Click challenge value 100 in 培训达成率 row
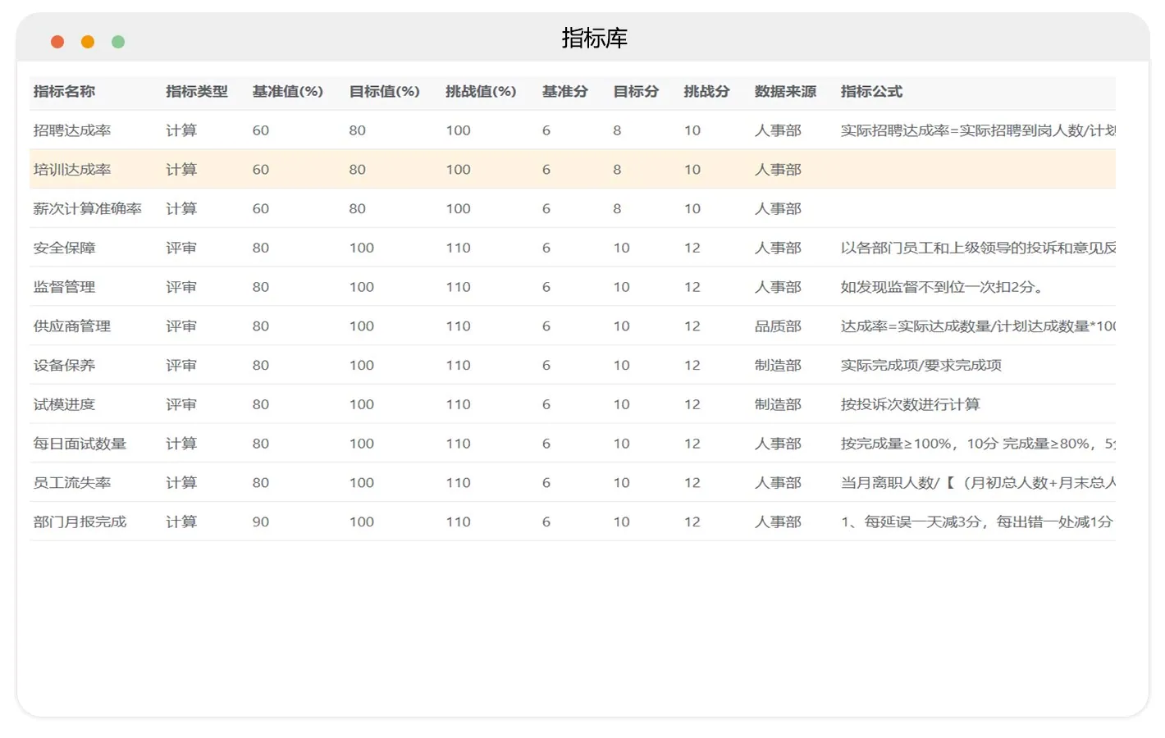 tap(459, 170)
